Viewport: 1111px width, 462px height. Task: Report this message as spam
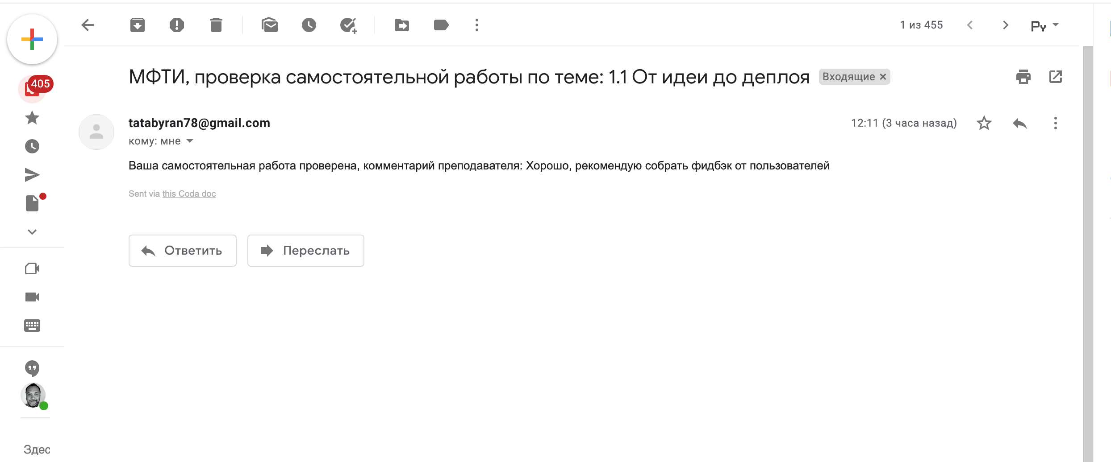177,25
